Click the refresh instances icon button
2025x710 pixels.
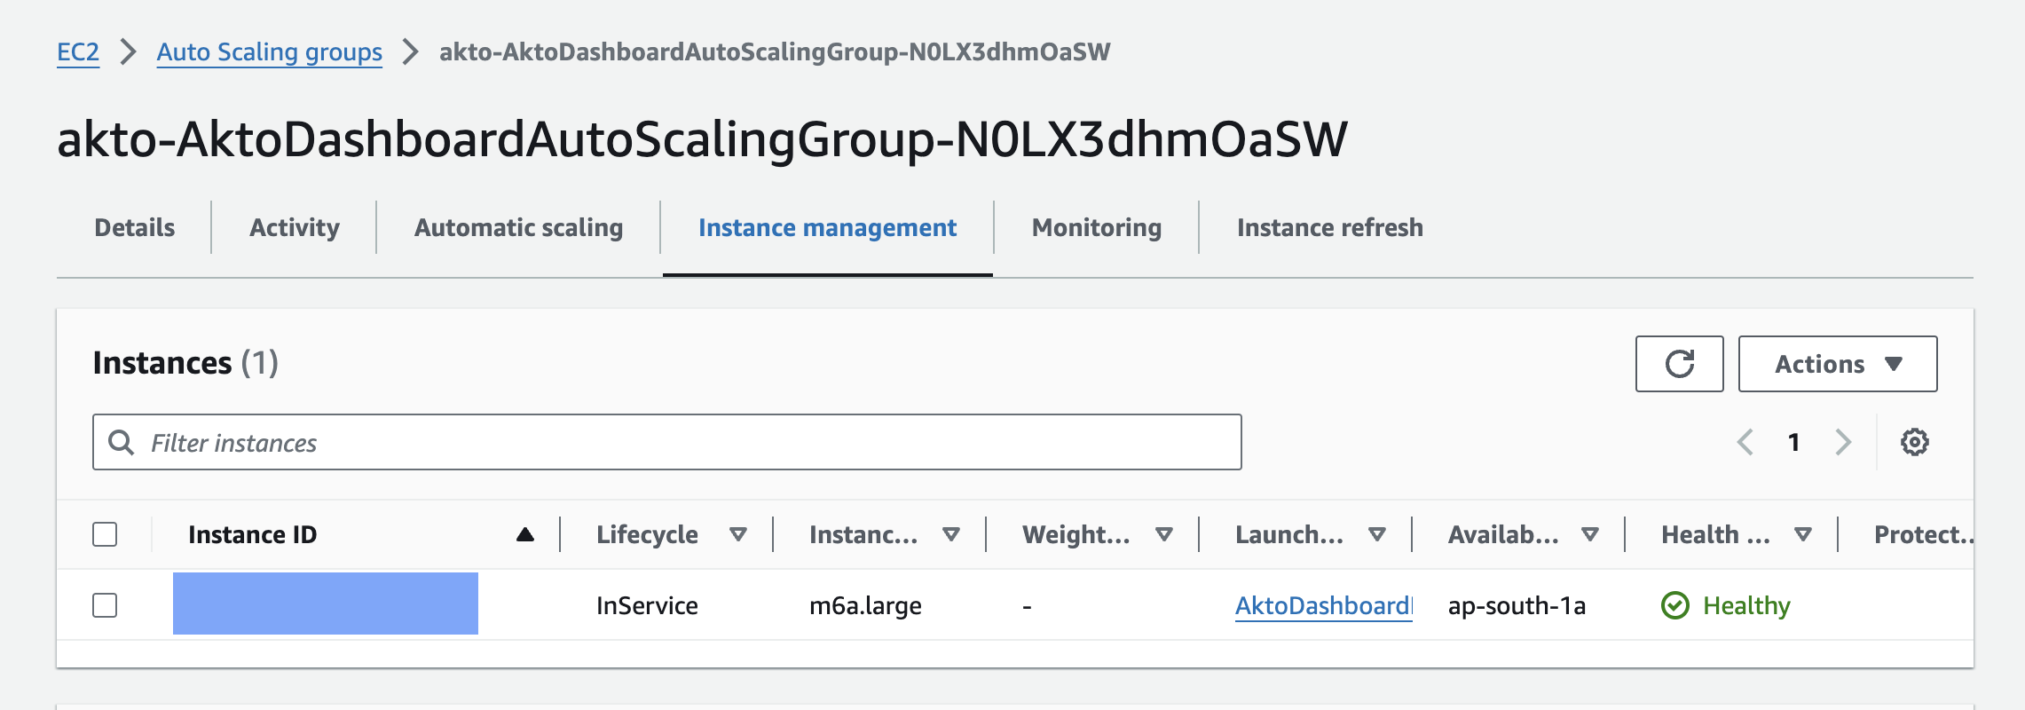click(1679, 364)
